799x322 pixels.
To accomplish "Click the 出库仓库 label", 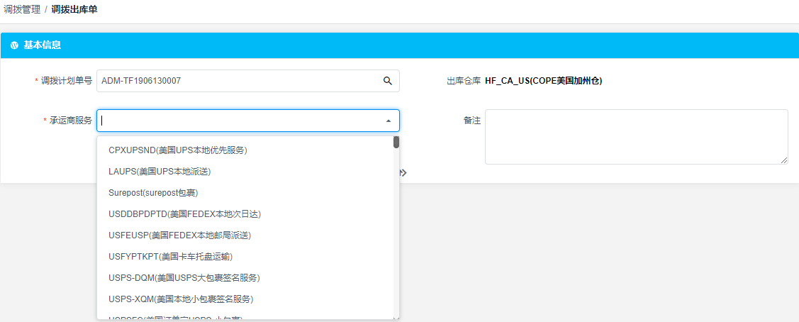I will 463,81.
